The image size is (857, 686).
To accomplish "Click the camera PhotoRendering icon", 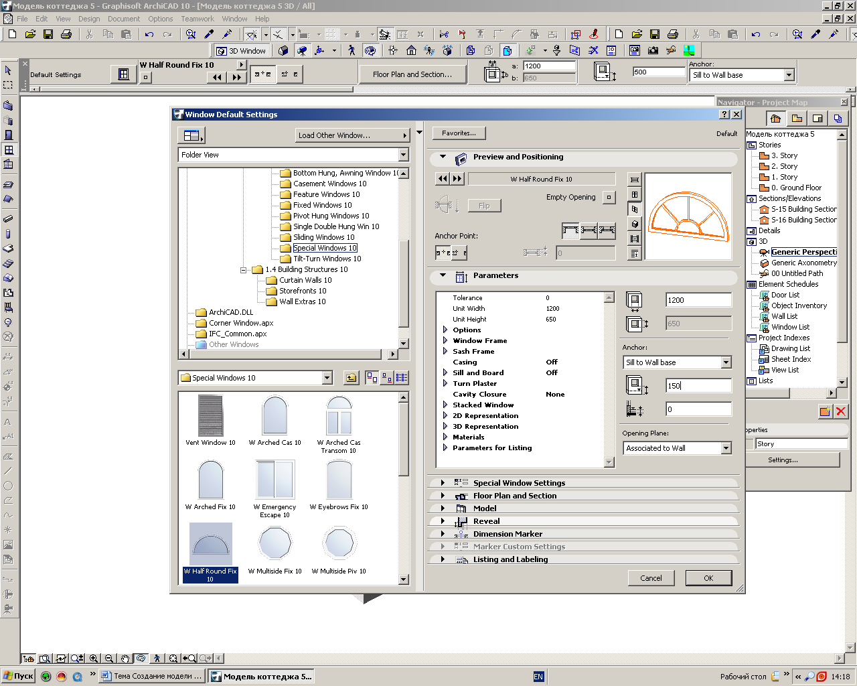I will click(x=653, y=50).
